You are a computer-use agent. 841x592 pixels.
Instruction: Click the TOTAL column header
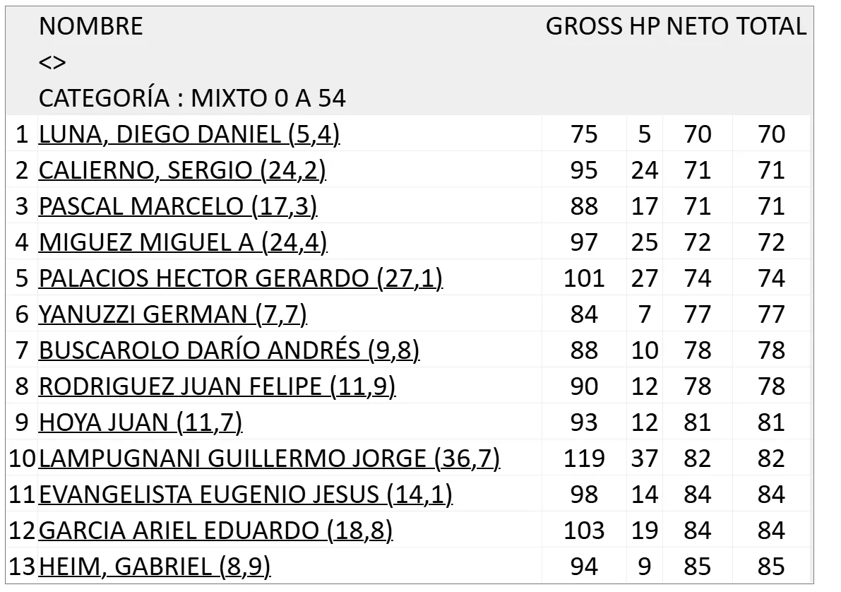tap(771, 27)
